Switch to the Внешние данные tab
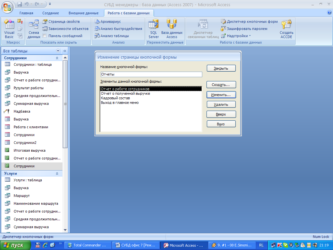 pos(84,13)
